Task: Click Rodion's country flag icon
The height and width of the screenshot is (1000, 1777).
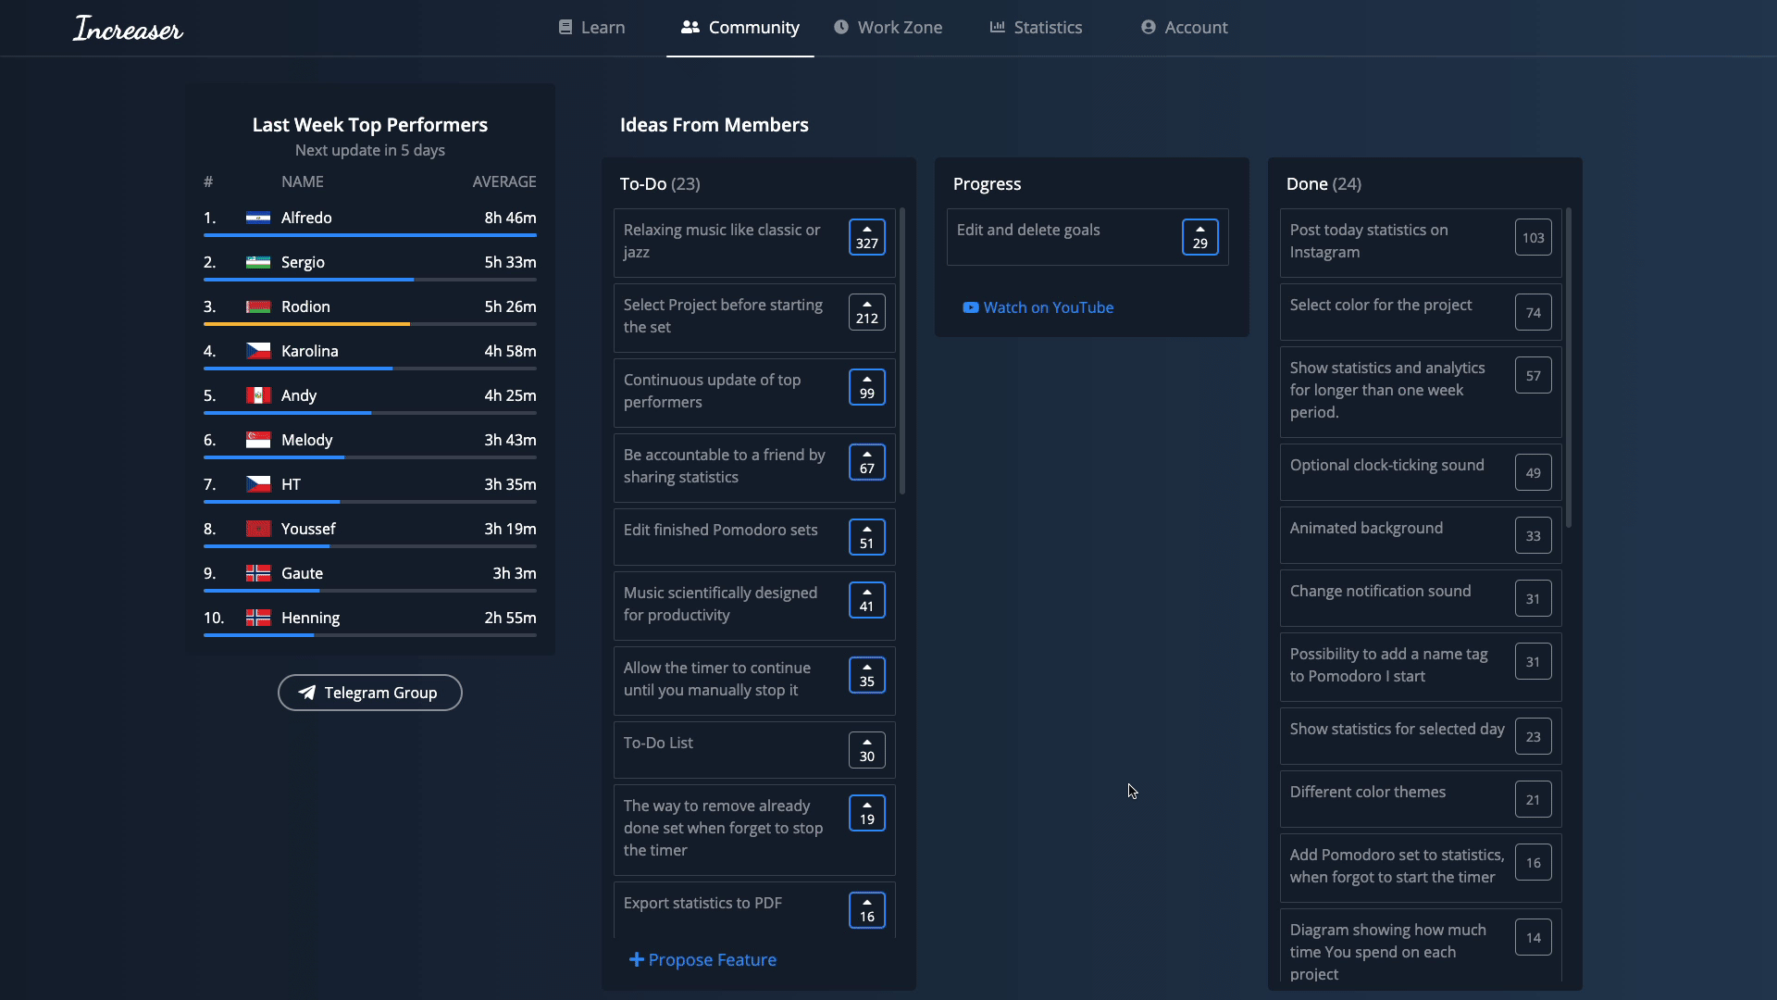Action: pos(258,306)
